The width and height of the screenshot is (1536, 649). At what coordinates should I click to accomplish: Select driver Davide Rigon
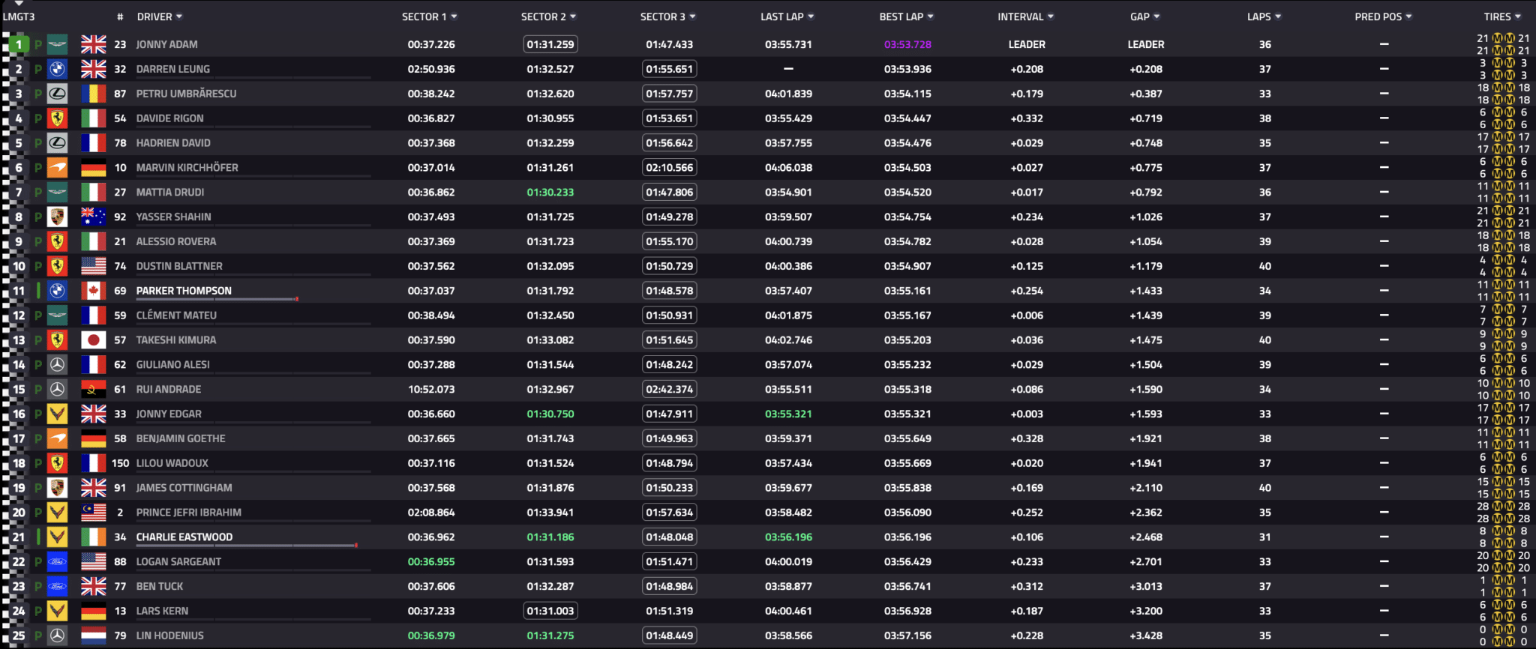click(x=169, y=118)
